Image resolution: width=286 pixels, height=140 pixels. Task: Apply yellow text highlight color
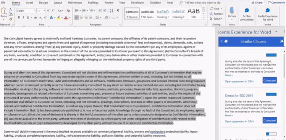click(58, 17)
